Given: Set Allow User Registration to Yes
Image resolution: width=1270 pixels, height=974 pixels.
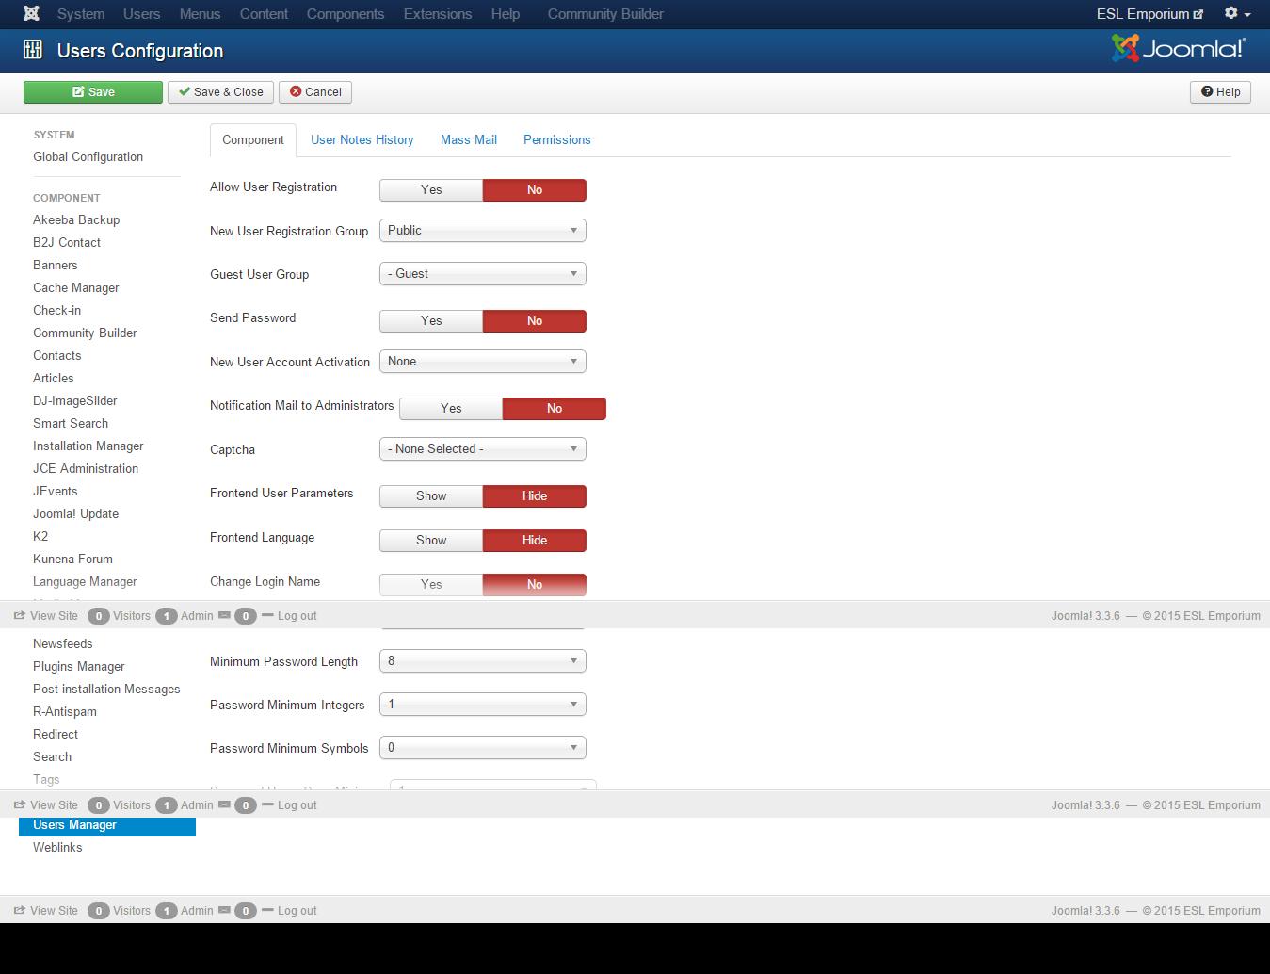Looking at the screenshot, I should tap(431, 190).
